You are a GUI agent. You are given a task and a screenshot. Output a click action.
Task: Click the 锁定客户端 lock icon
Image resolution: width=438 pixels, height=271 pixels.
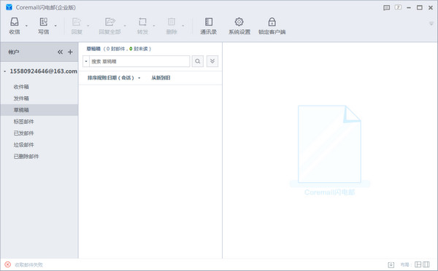(x=272, y=22)
